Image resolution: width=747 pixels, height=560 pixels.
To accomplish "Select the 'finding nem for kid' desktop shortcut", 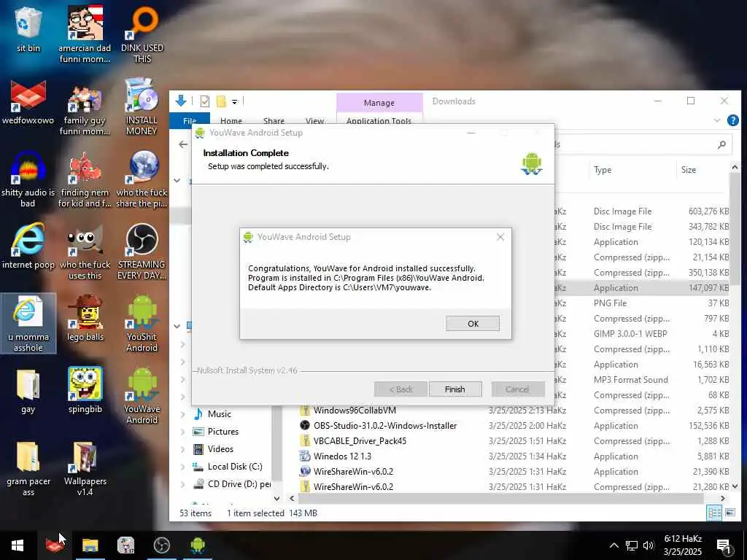I will pyautogui.click(x=85, y=179).
